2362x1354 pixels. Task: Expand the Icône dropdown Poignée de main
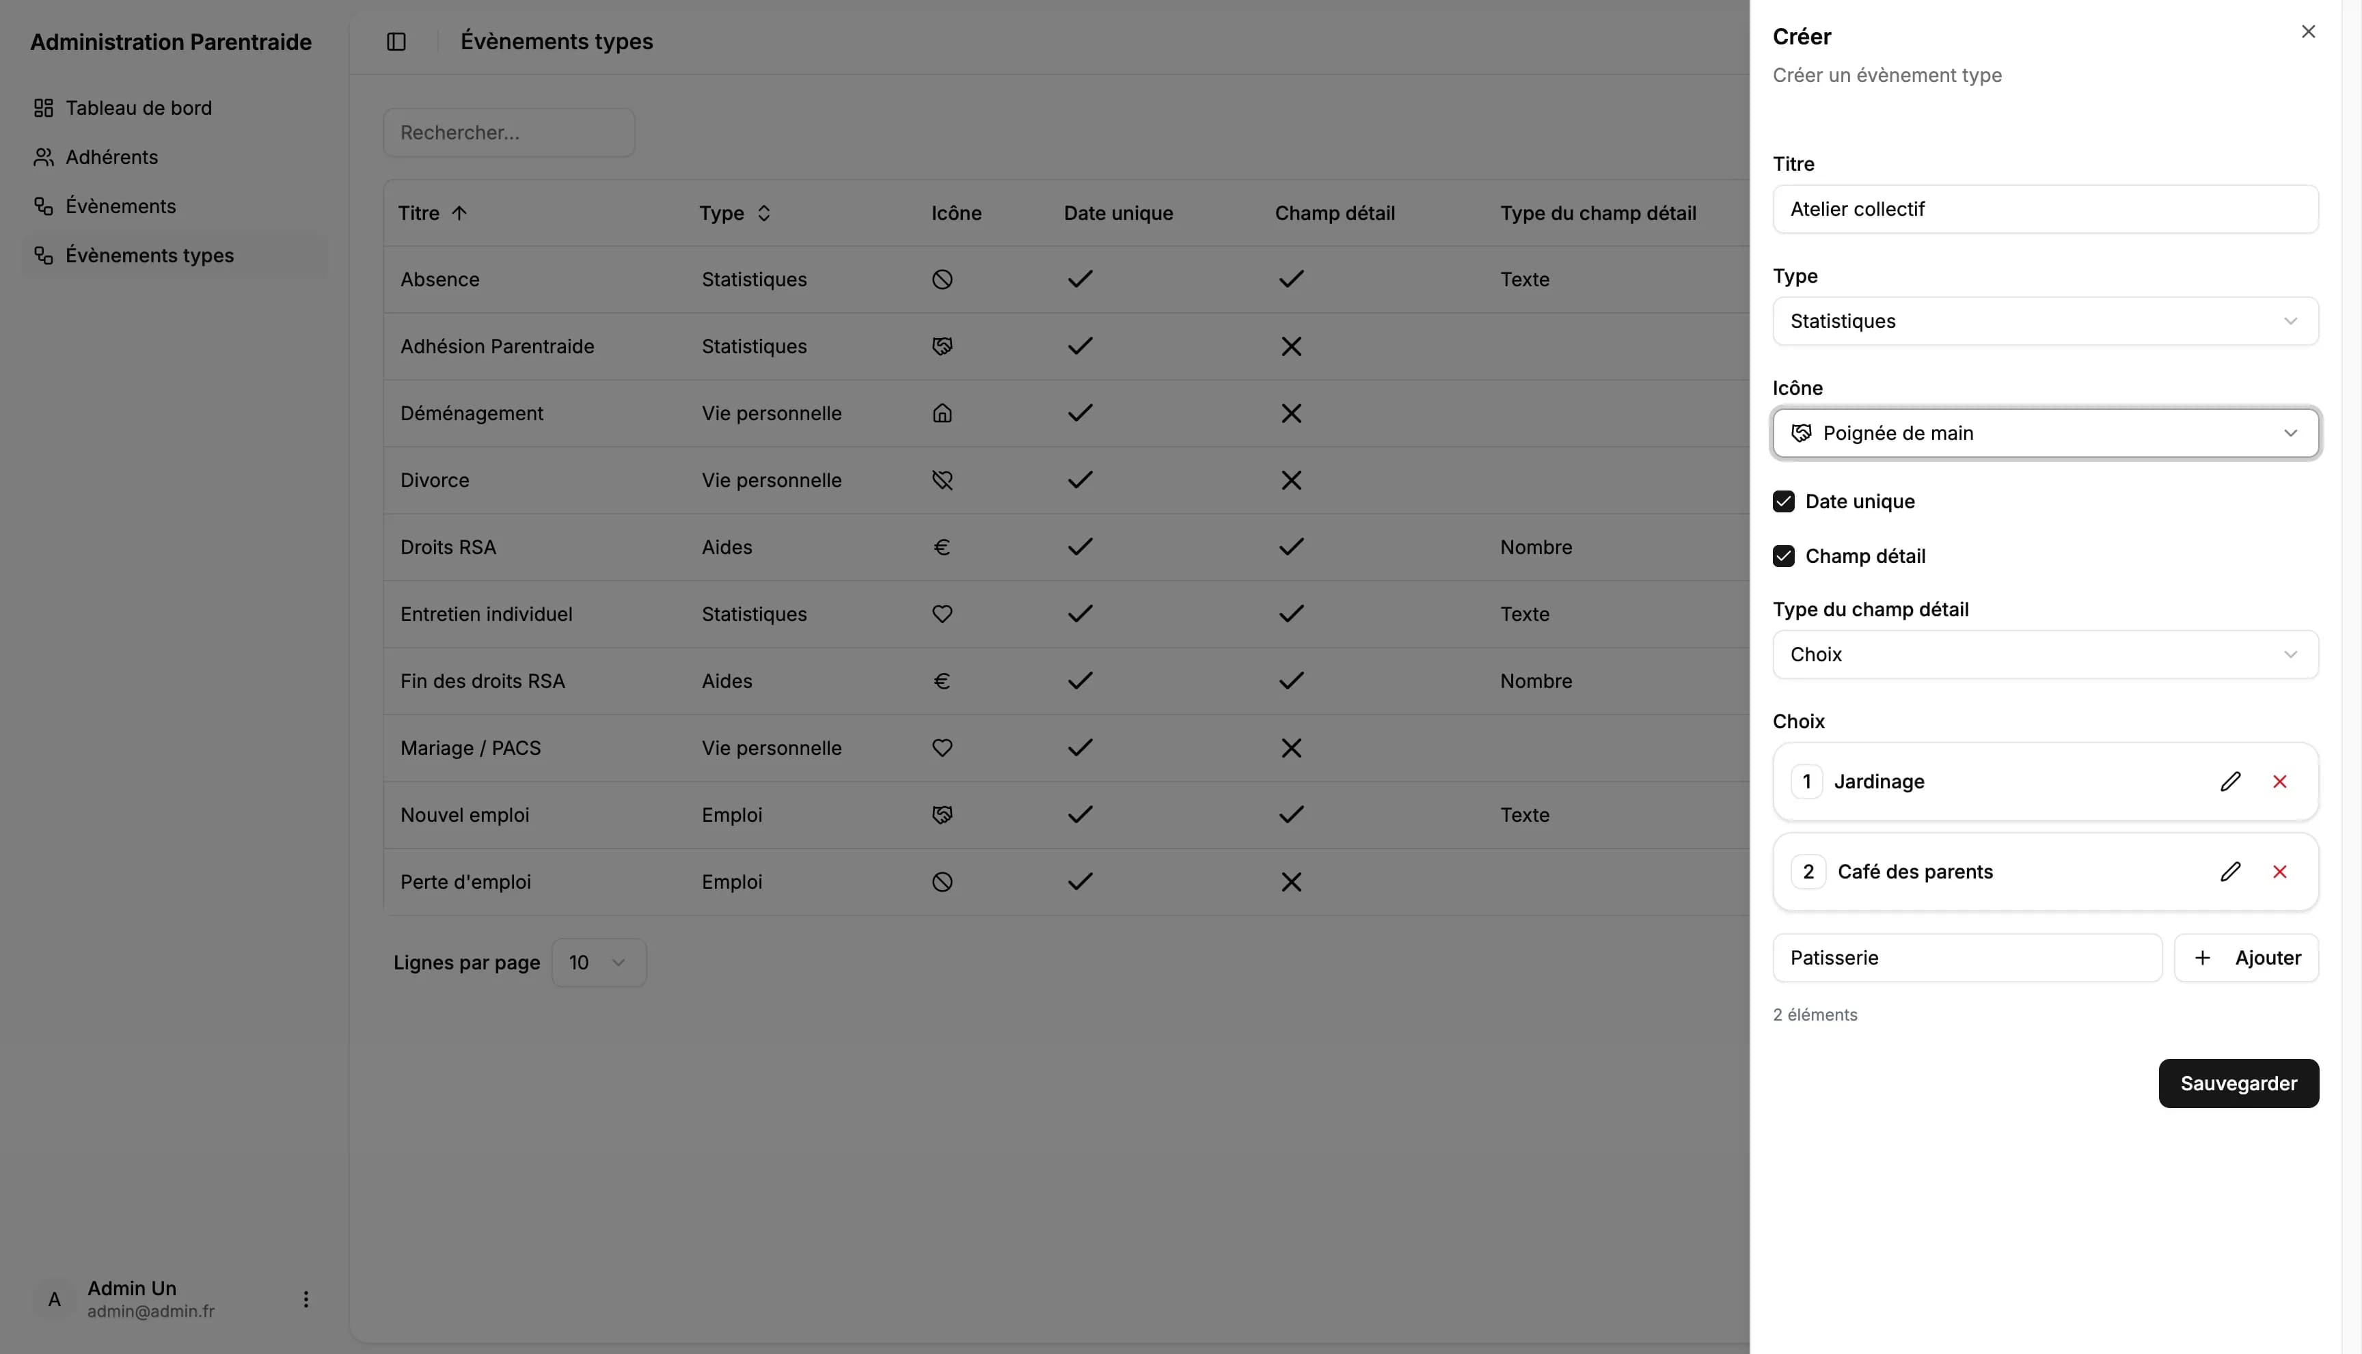coord(2045,433)
